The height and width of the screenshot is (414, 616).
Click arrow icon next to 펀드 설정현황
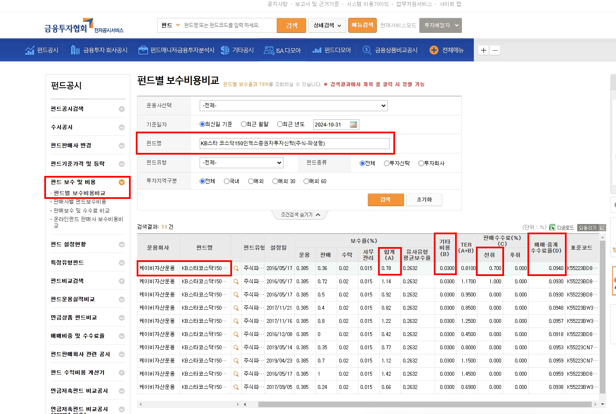click(122, 244)
